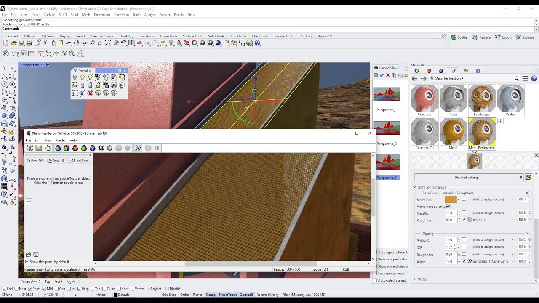Viewport: 539px width, 303px height.
Task: Click the Scatter button
Action: [459, 37]
